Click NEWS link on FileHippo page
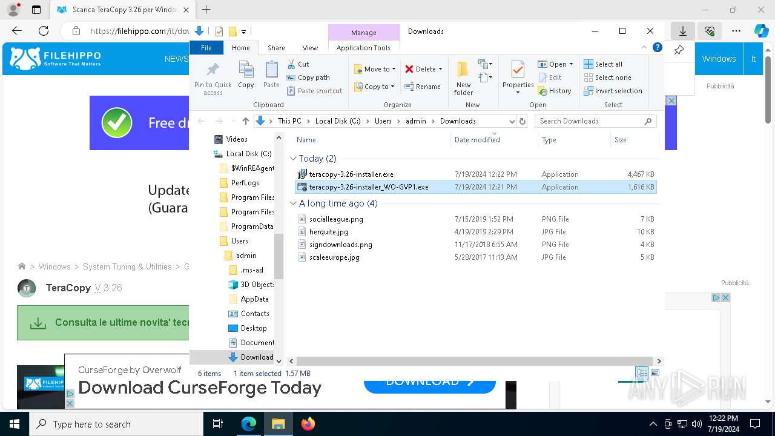 (176, 59)
